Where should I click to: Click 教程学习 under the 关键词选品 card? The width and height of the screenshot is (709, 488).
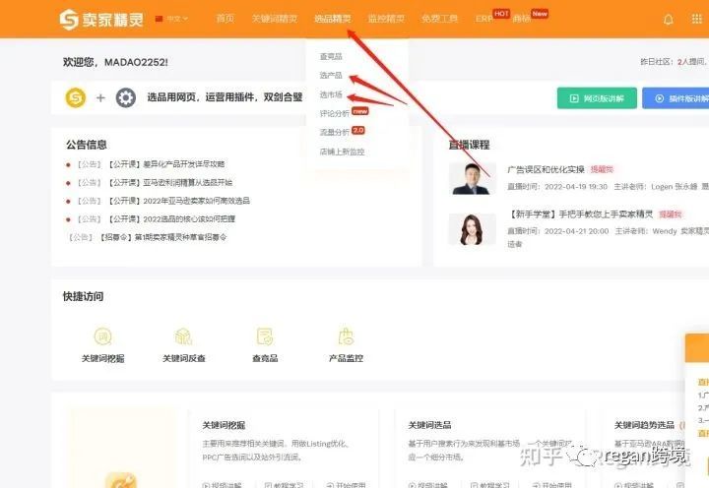tap(490, 485)
